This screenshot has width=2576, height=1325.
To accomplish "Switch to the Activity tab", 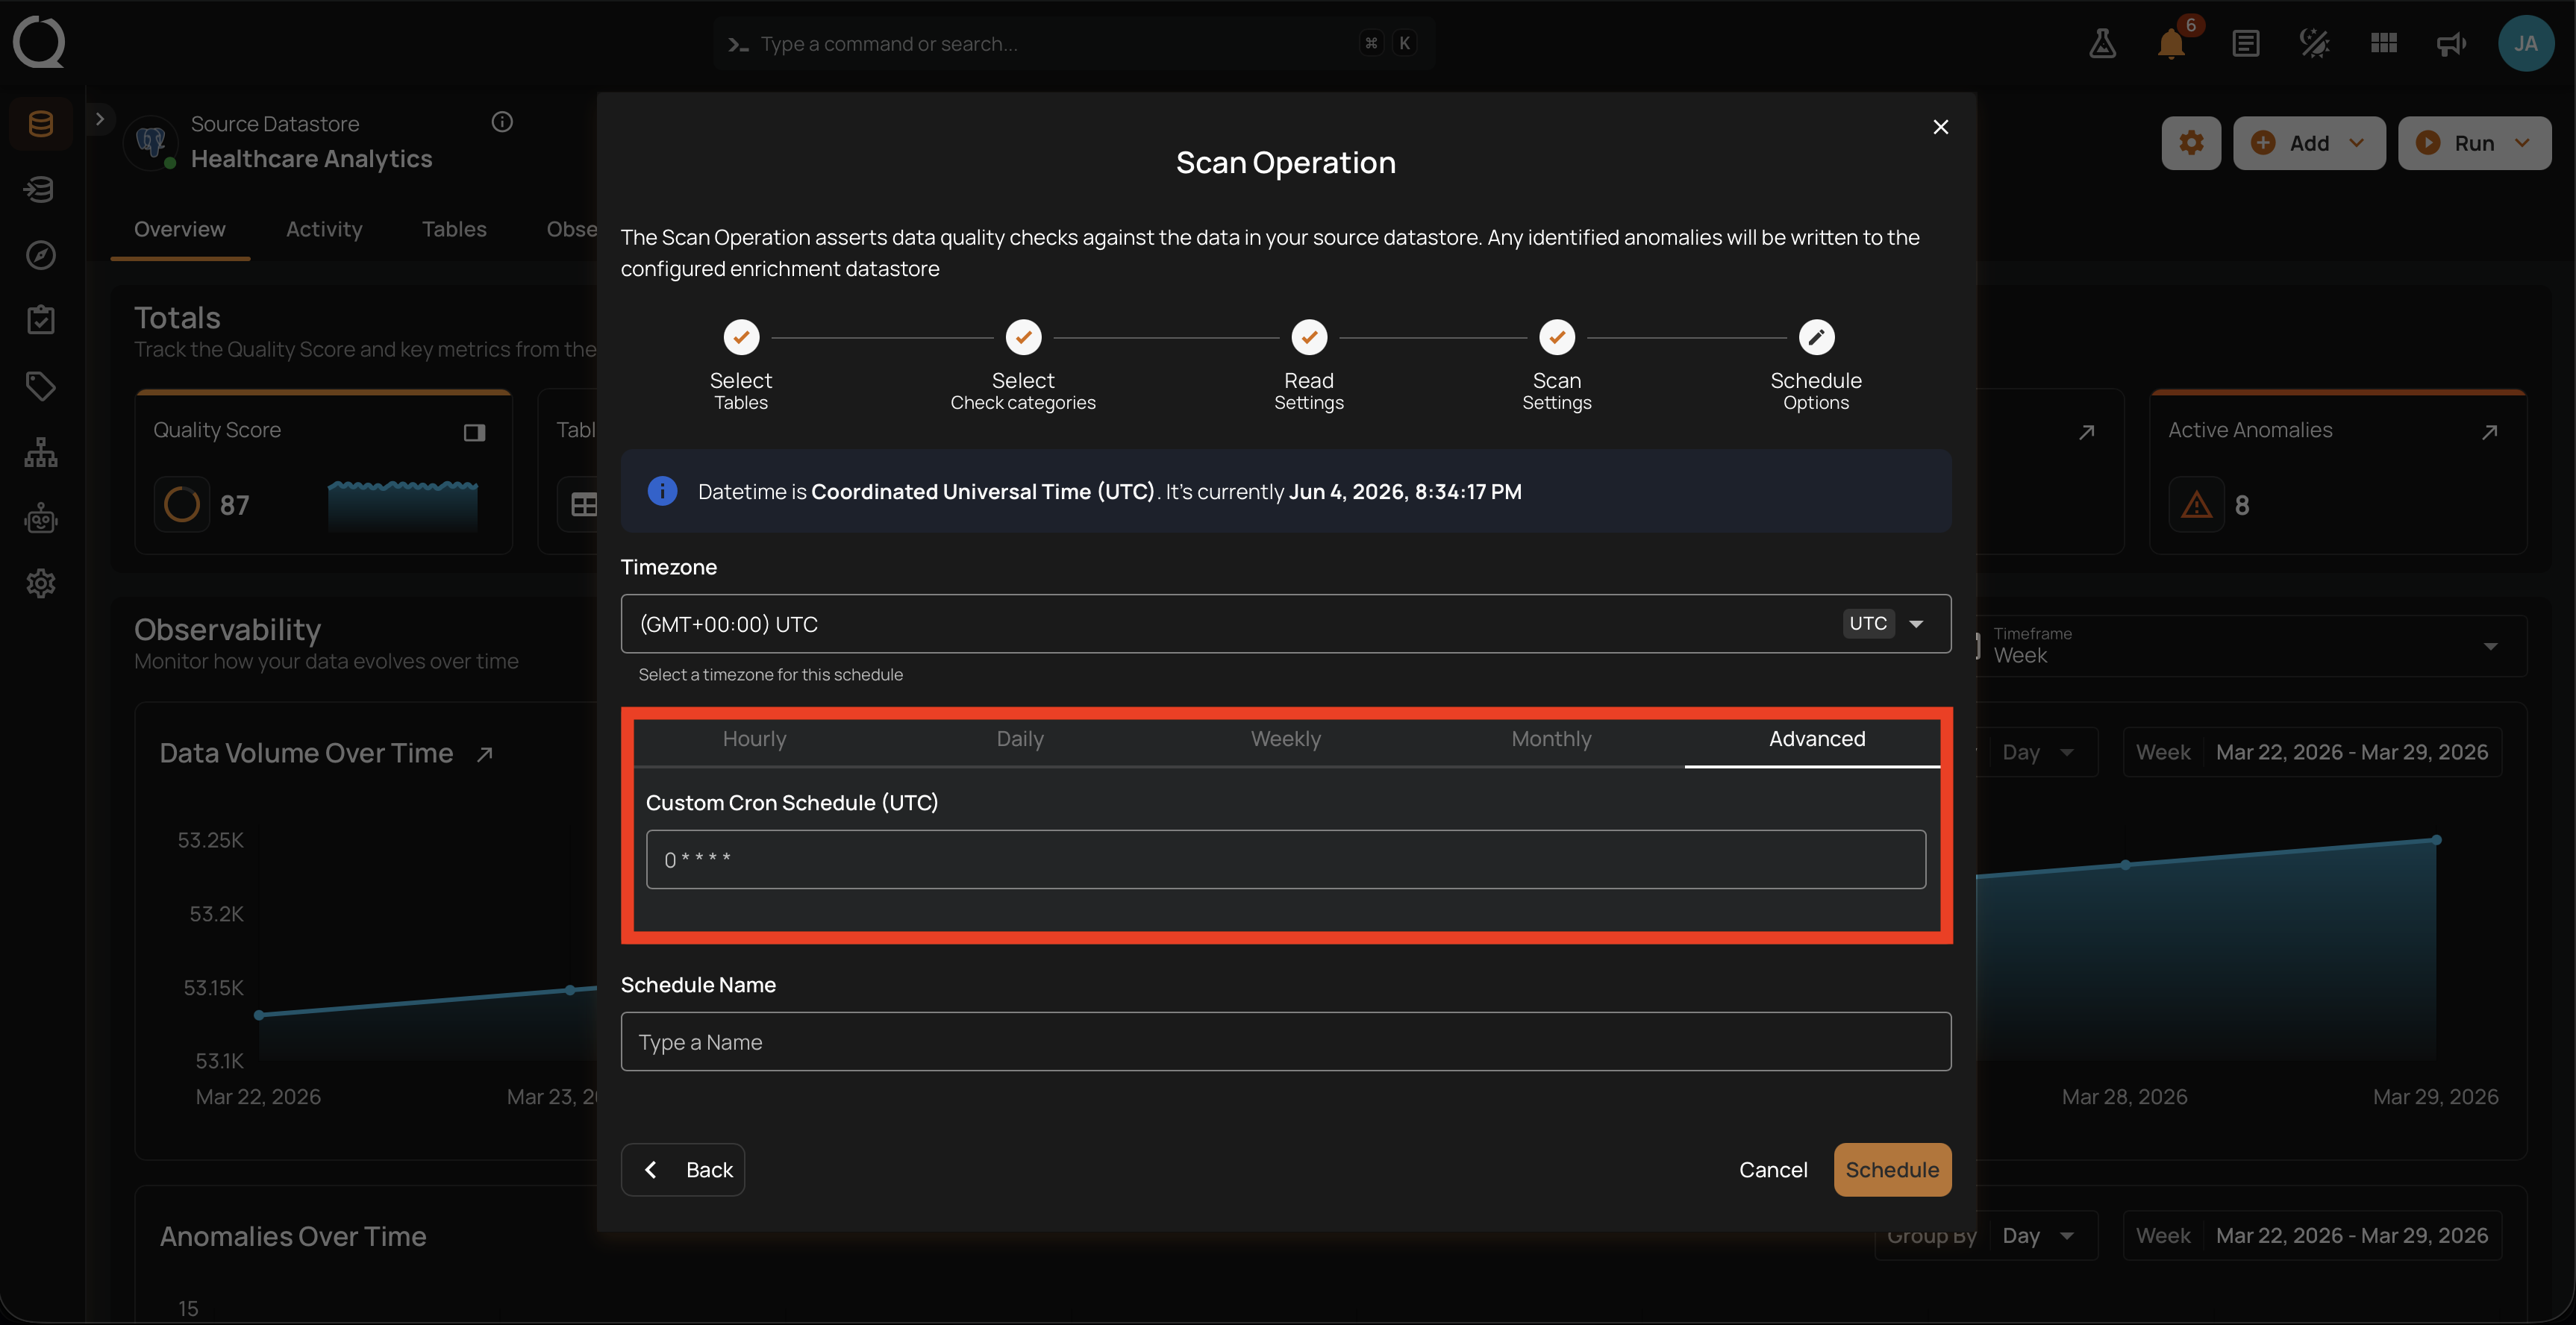I will 324,229.
